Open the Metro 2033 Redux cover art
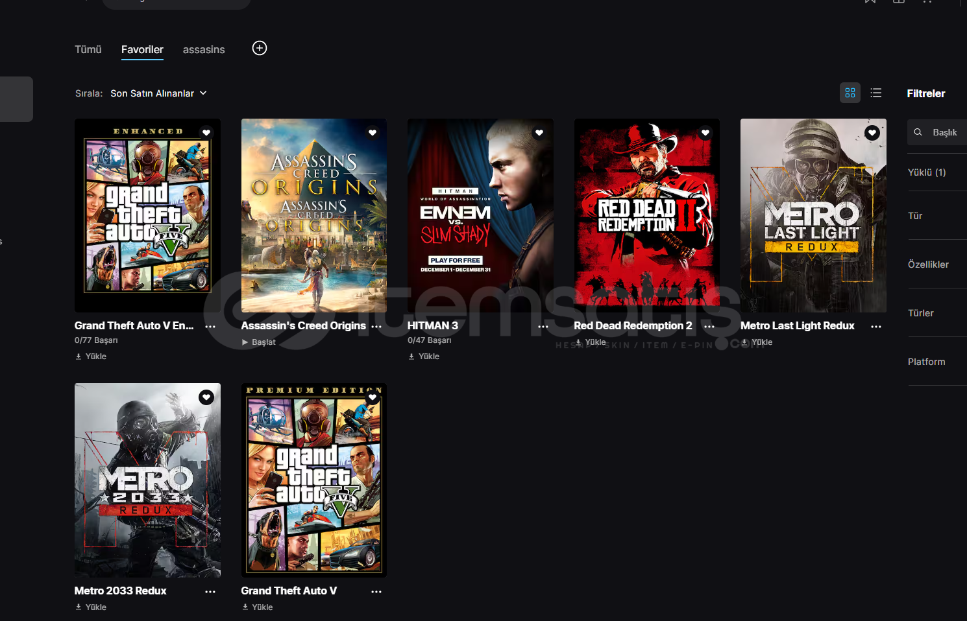Screen dimensions: 967x621 [x=147, y=480]
